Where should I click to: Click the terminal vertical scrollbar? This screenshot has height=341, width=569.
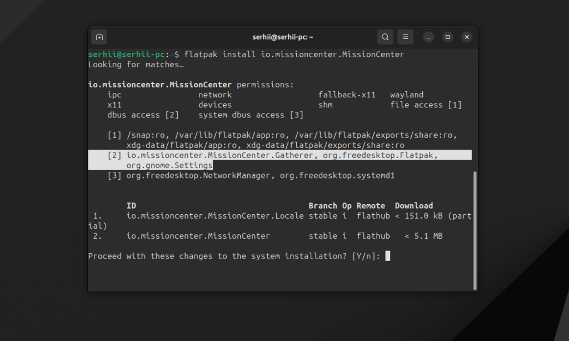pos(475,231)
